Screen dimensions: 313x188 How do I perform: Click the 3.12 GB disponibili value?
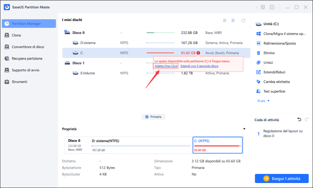point(216,161)
